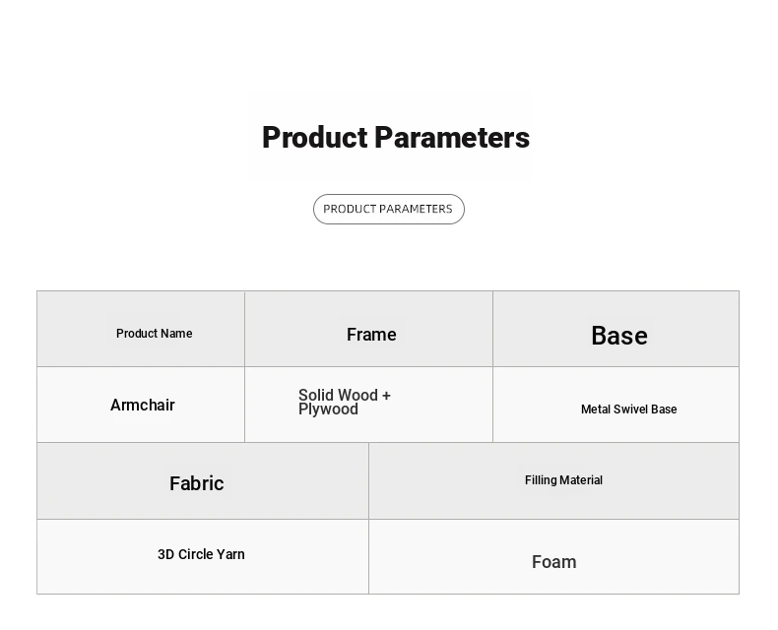
Task: Click the word "Product" in the bold heading
Action: click(314, 138)
